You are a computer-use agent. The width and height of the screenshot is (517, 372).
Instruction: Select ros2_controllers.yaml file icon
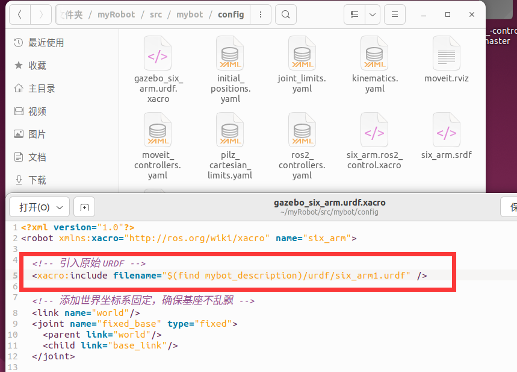pyautogui.click(x=302, y=130)
